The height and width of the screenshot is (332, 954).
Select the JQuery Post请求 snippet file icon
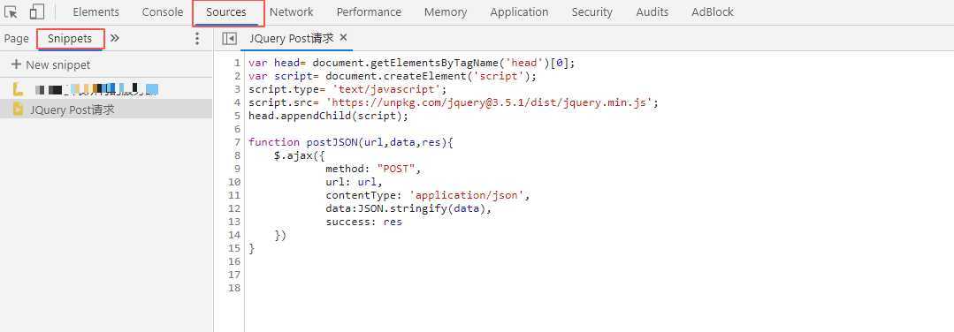point(18,109)
